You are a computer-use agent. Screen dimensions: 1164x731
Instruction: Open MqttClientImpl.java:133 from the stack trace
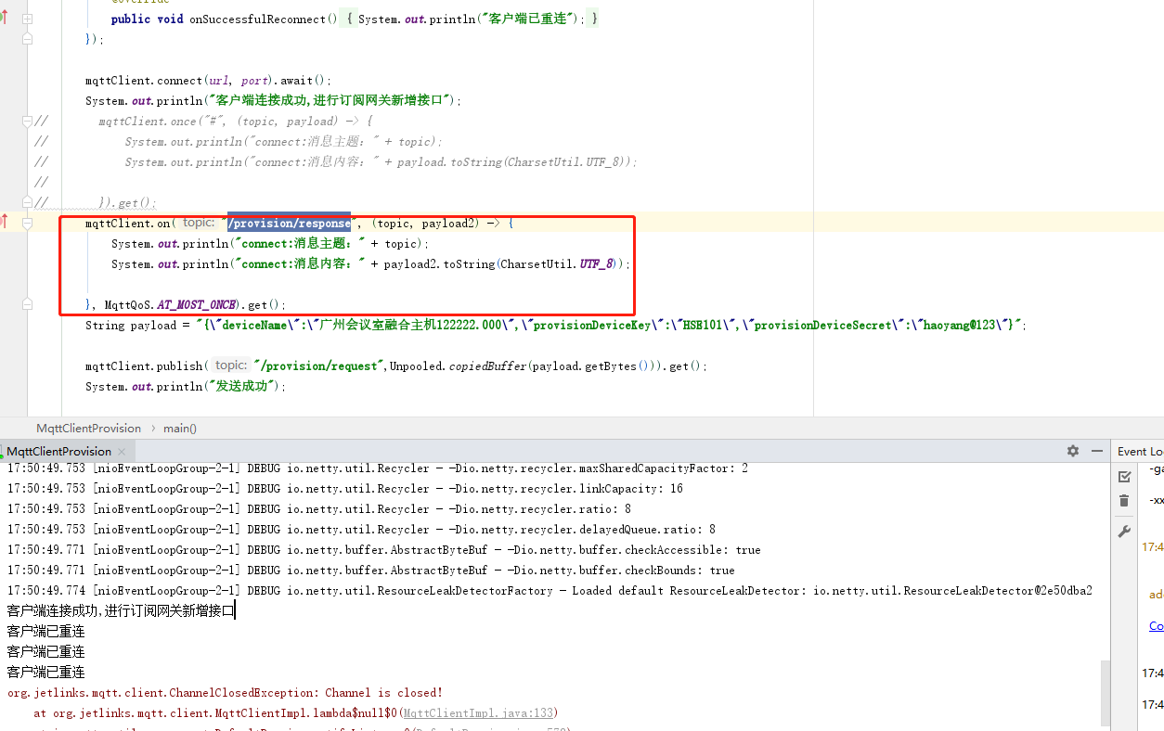[x=479, y=712]
